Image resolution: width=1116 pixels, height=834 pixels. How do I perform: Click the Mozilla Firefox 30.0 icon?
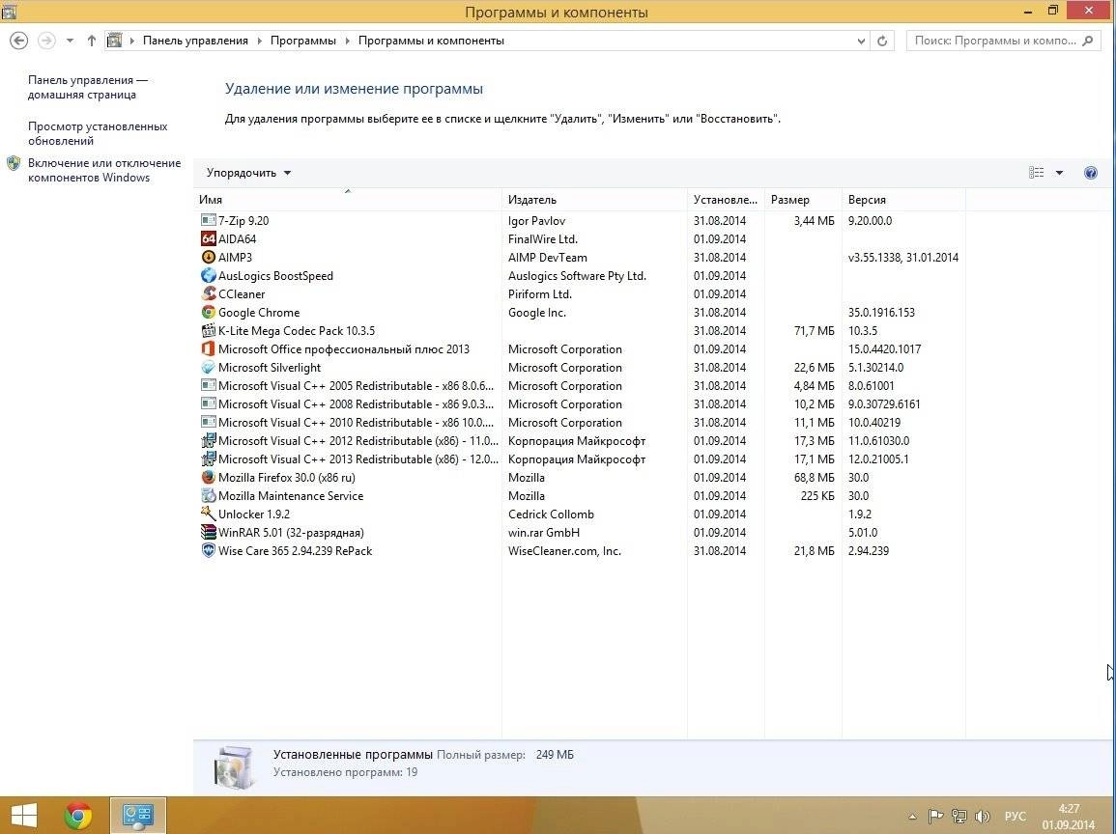point(208,478)
